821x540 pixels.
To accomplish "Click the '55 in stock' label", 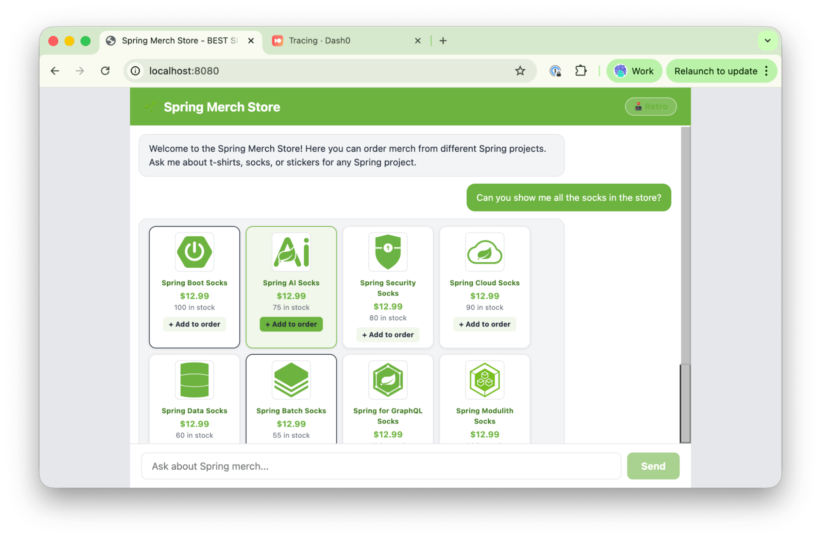I will pos(291,435).
